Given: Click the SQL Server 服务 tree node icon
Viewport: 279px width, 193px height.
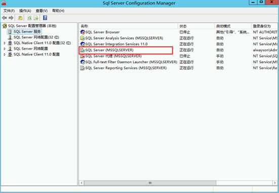Looking at the screenshot, I should point(10,32).
